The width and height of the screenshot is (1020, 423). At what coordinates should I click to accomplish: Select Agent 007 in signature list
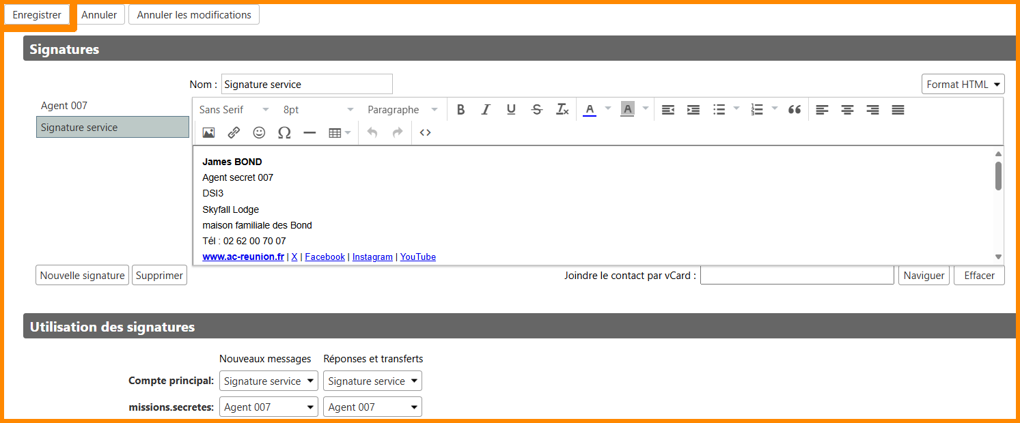tap(64, 106)
